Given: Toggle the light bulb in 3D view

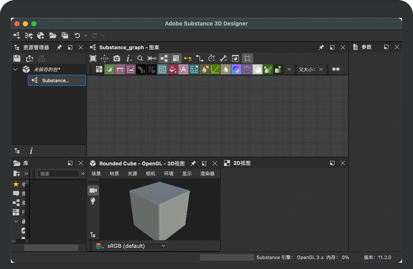Looking at the screenshot, I should [93, 201].
